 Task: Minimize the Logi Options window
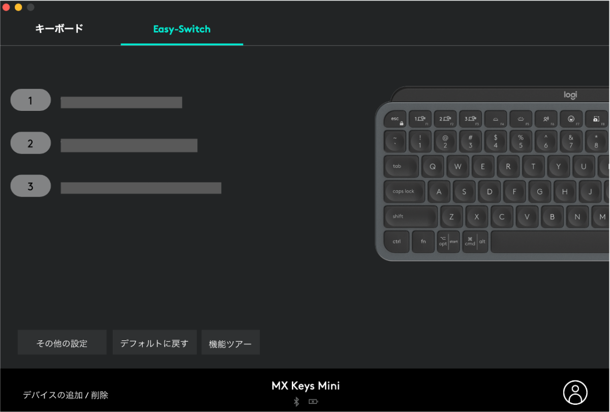[x=18, y=7]
